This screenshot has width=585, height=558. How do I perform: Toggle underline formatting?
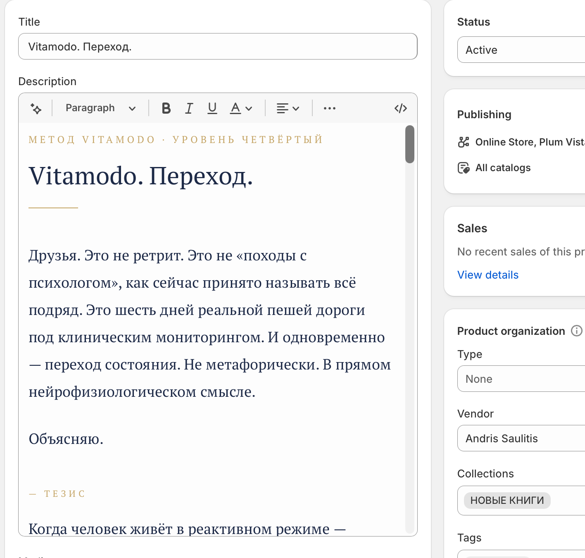pyautogui.click(x=212, y=108)
